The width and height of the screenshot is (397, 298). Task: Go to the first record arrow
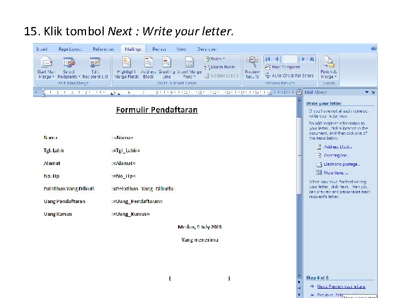tap(267, 59)
